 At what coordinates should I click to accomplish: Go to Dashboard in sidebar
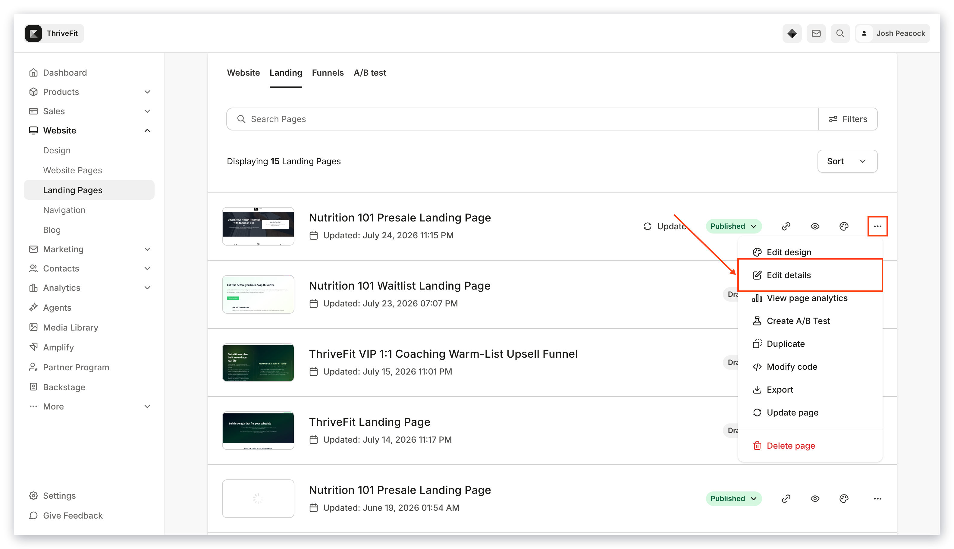pos(65,72)
